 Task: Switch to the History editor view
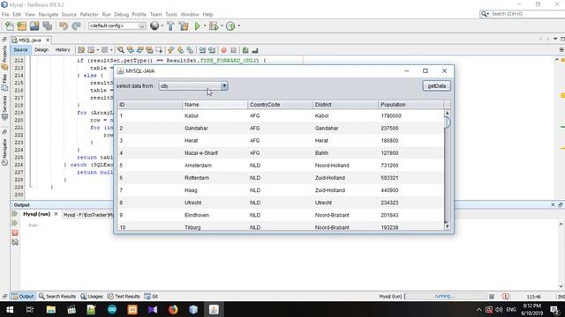tap(63, 50)
